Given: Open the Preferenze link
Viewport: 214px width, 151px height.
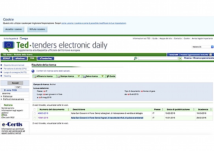Looking at the screenshot, I should (7, 96).
